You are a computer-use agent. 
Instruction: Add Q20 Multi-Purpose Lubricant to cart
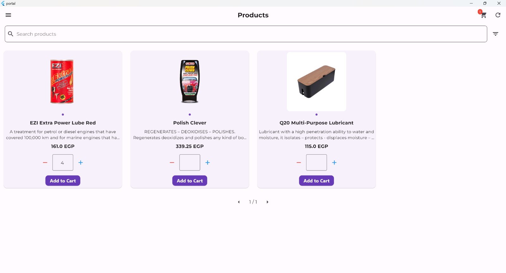point(317,181)
